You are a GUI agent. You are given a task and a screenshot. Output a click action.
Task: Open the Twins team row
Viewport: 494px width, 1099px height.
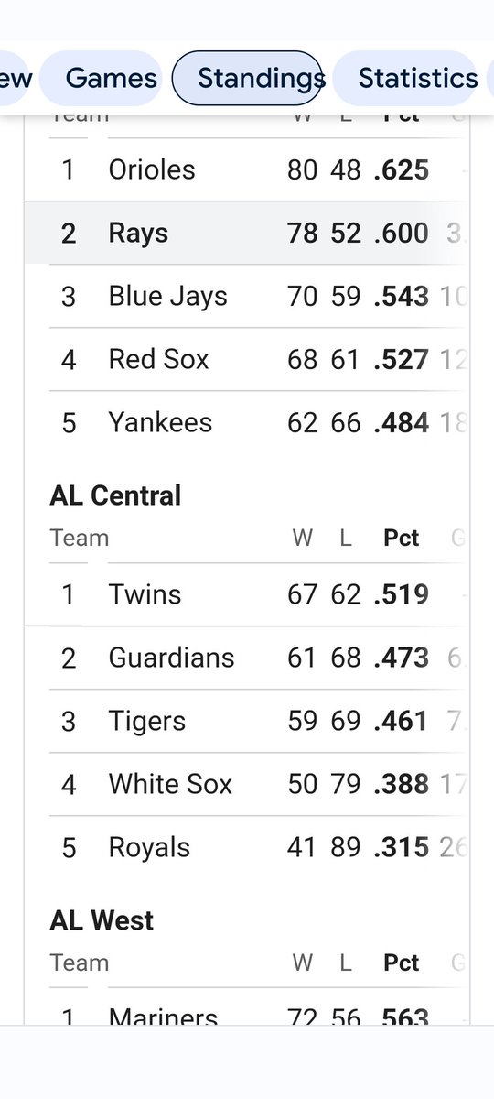(x=247, y=594)
